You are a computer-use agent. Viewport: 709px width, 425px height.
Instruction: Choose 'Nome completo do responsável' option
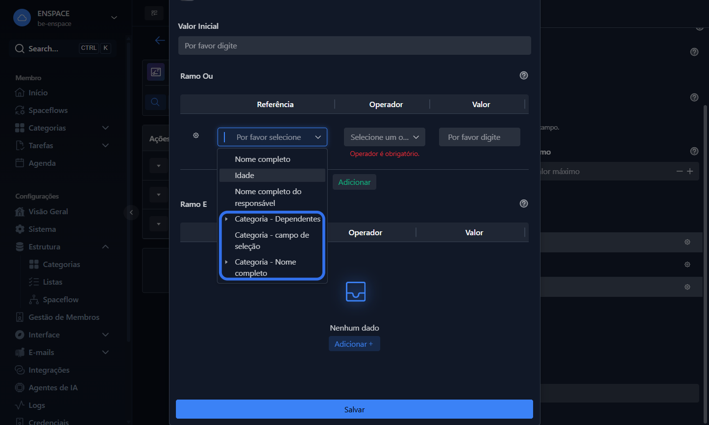[x=272, y=197]
